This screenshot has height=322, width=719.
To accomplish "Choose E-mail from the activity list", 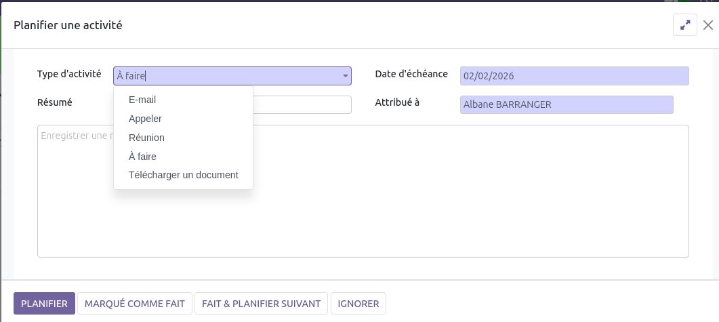I will coord(142,100).
